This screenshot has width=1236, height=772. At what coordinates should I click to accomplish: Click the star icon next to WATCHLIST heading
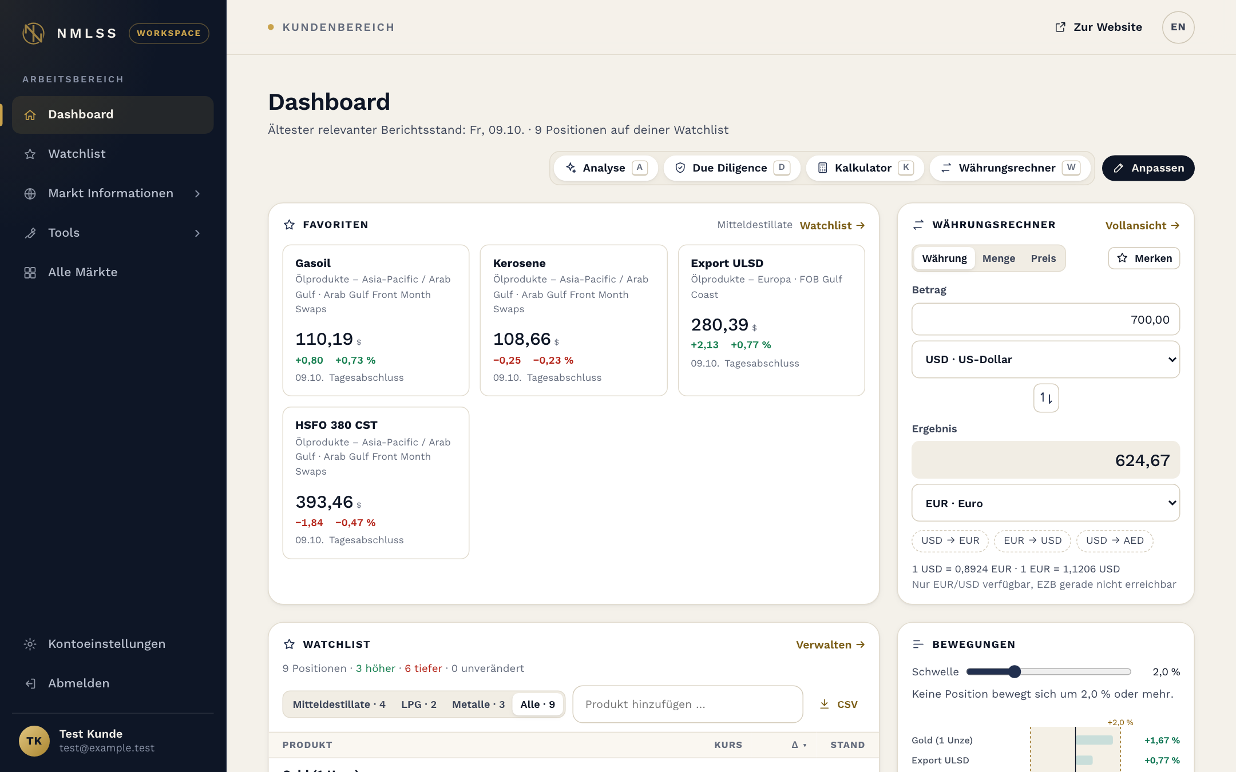tap(290, 644)
